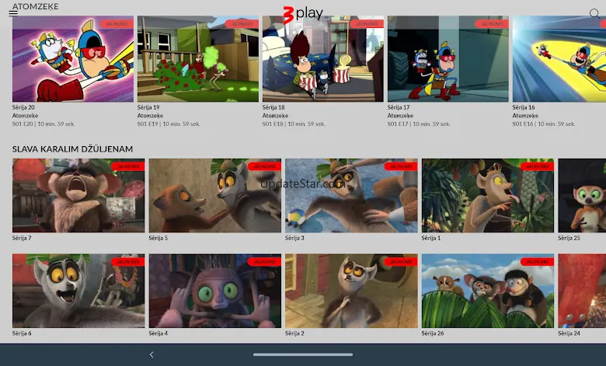Click 'S01 E19 | 10 min. 59 sek.' text

[169, 124]
